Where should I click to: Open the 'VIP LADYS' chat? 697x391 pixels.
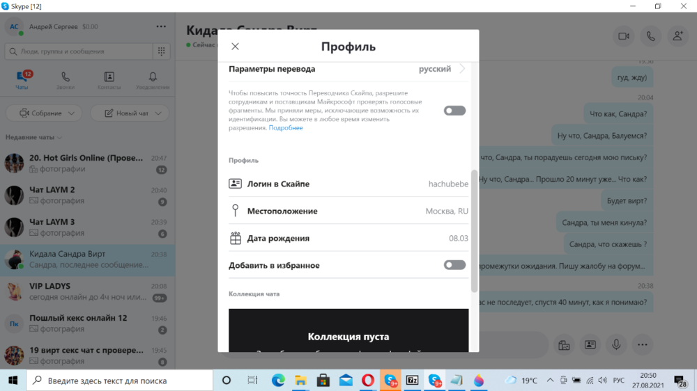(x=87, y=292)
